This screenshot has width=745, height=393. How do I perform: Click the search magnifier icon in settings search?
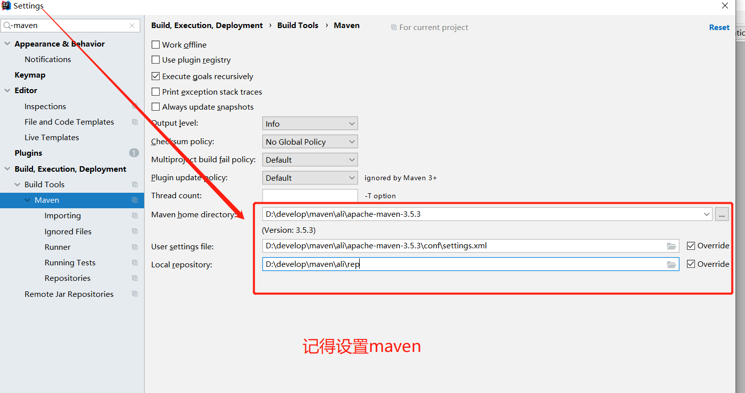pyautogui.click(x=8, y=26)
